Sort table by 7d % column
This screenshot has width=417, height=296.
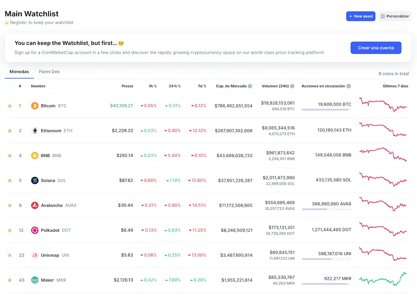point(202,86)
